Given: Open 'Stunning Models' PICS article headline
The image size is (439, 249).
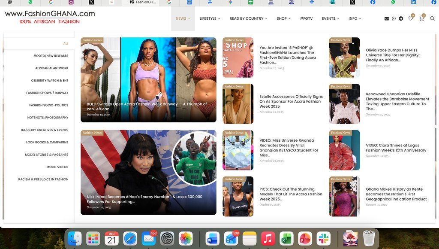Looking at the screenshot, I should pyautogui.click(x=291, y=194).
